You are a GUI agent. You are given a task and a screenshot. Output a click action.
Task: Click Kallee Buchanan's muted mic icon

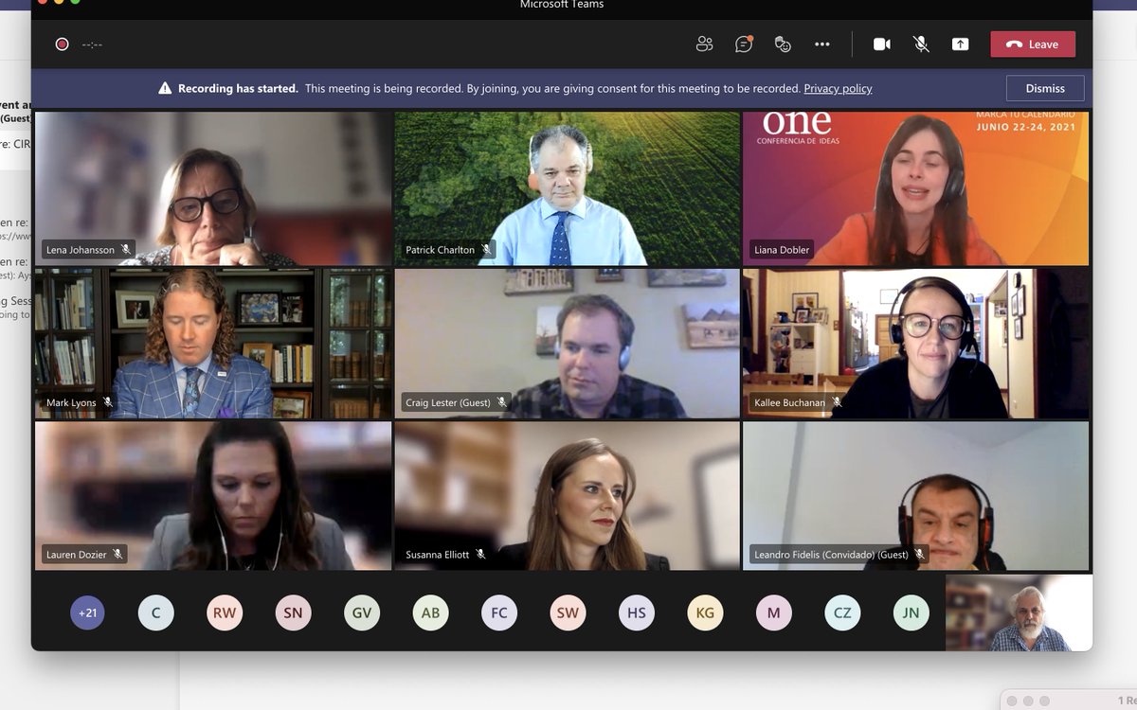coord(837,402)
